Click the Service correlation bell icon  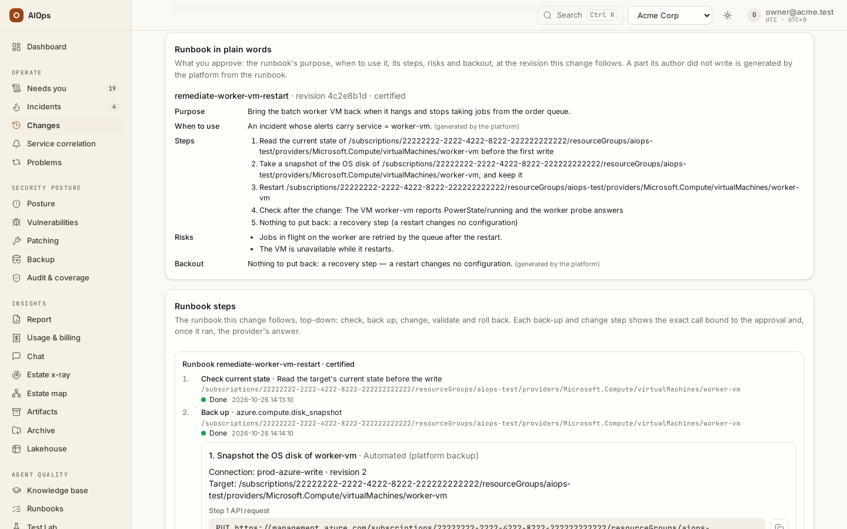click(16, 144)
